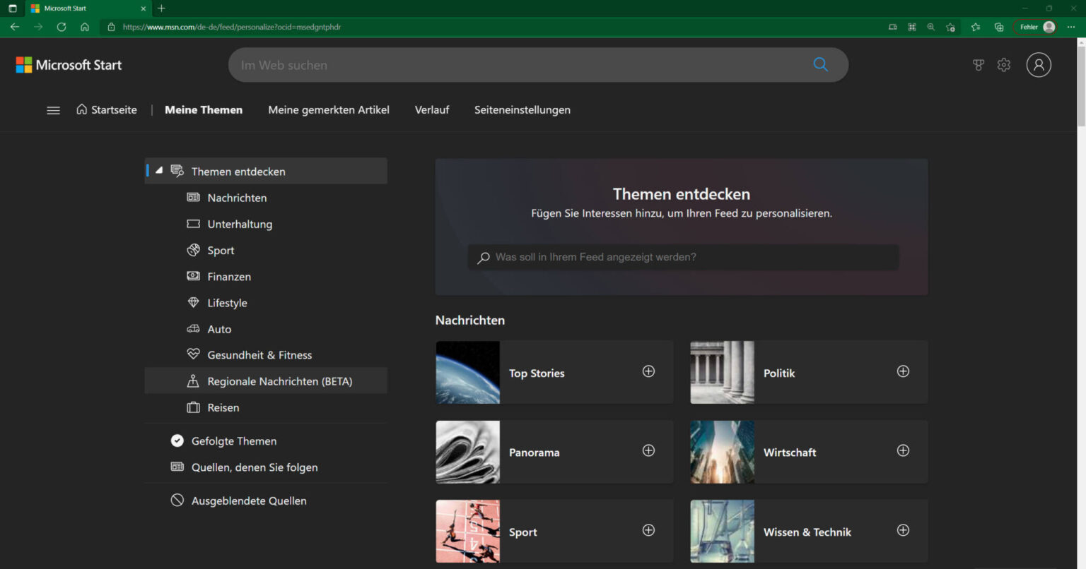This screenshot has height=569, width=1086.
Task: Open the browser's three-dot menu
Action: pos(1070,27)
